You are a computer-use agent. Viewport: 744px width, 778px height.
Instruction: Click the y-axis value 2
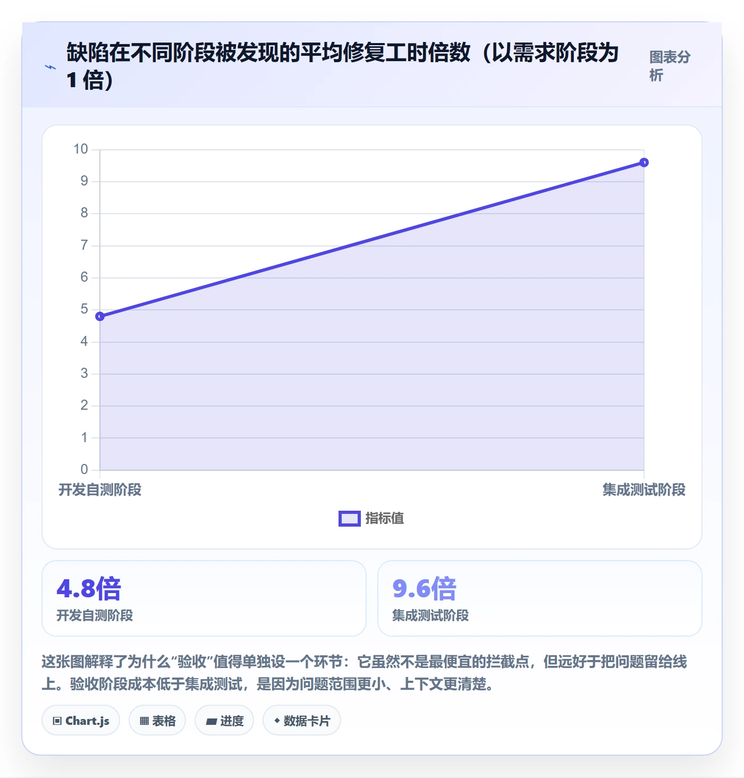pyautogui.click(x=84, y=405)
